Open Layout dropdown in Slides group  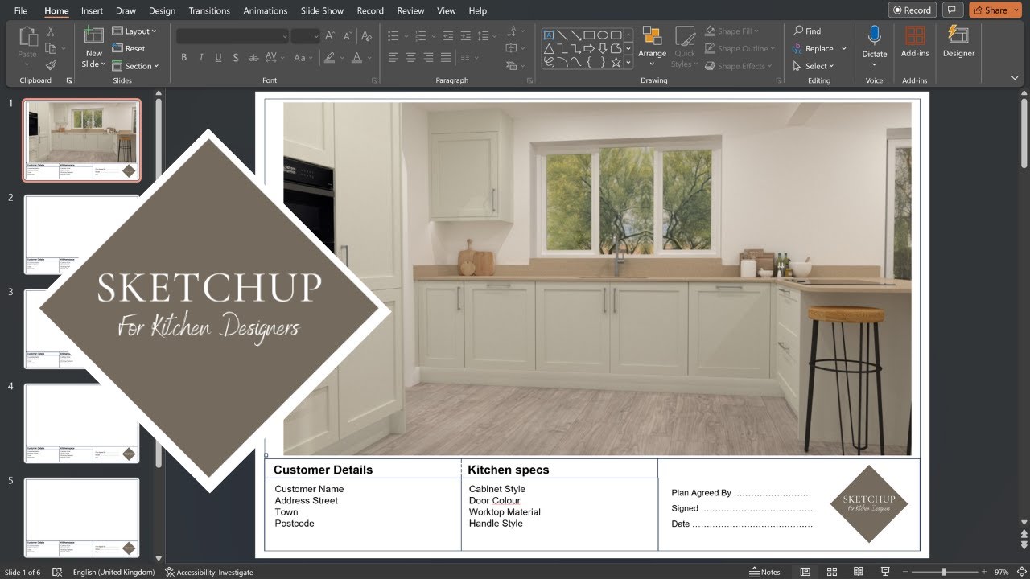point(134,31)
